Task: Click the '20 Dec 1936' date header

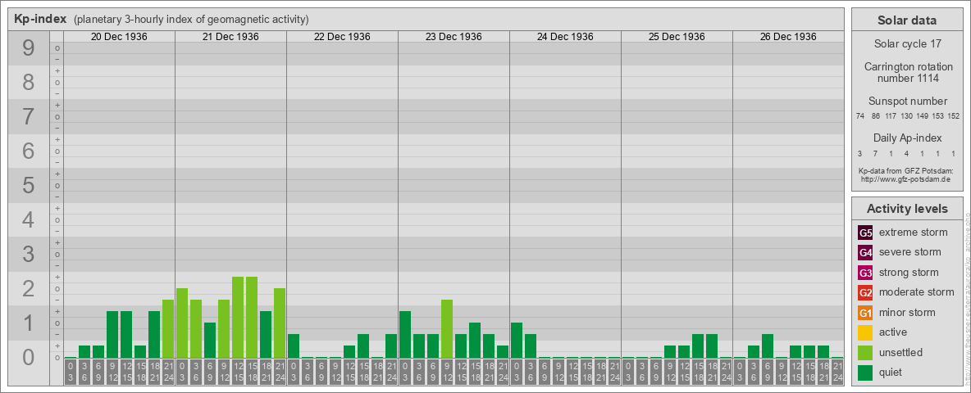Action: tap(119, 37)
